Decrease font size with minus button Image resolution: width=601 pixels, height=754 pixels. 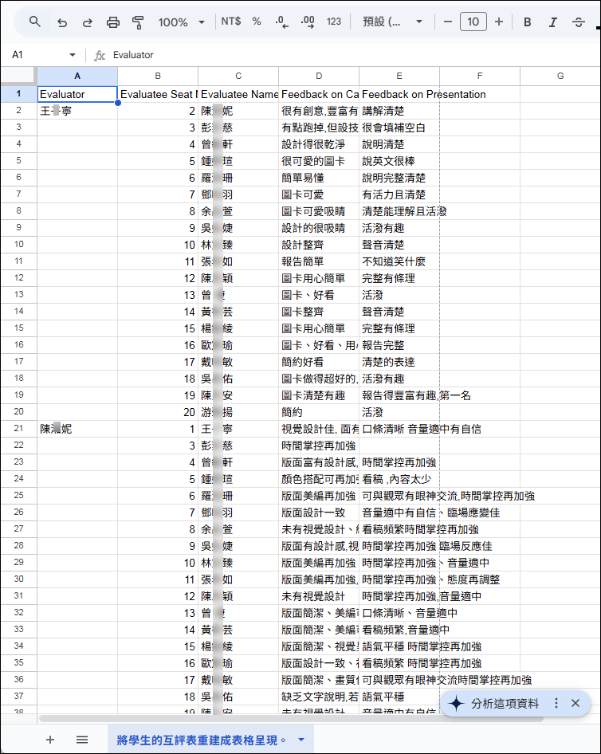pyautogui.click(x=448, y=22)
